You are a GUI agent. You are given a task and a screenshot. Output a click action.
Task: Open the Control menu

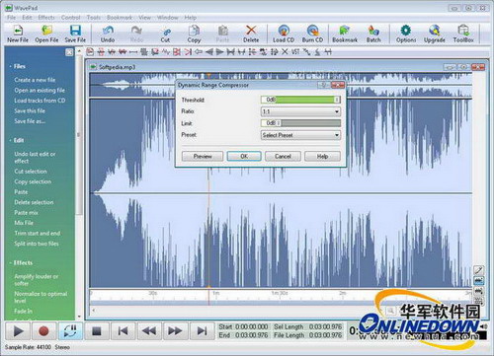point(71,18)
